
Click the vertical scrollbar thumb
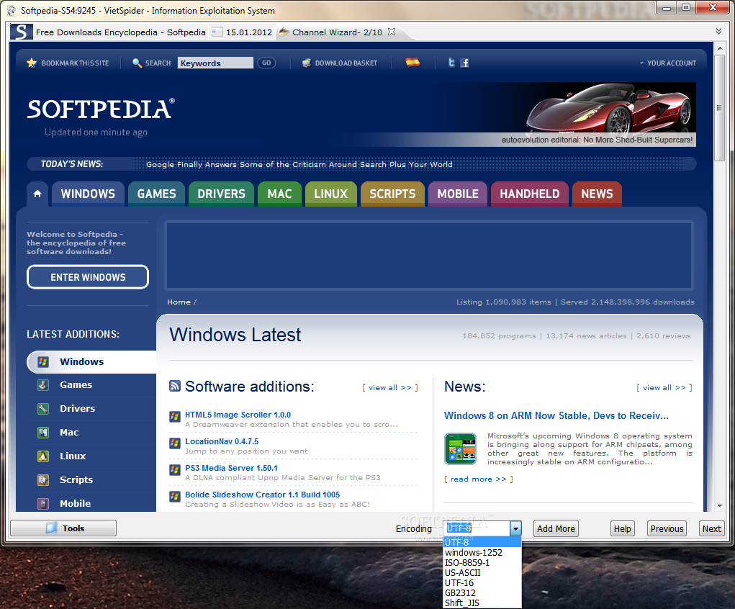[x=720, y=108]
